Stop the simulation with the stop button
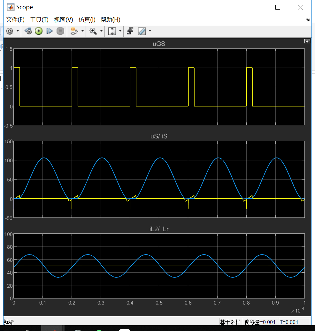 click(60, 31)
